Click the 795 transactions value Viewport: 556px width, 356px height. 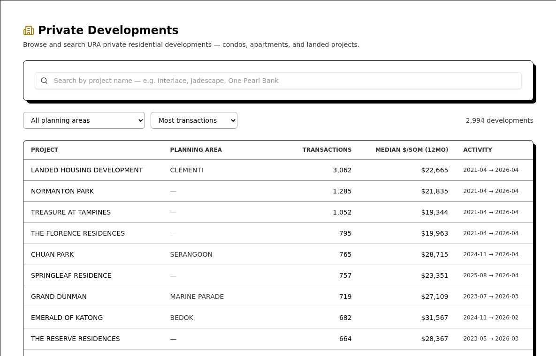click(x=345, y=234)
